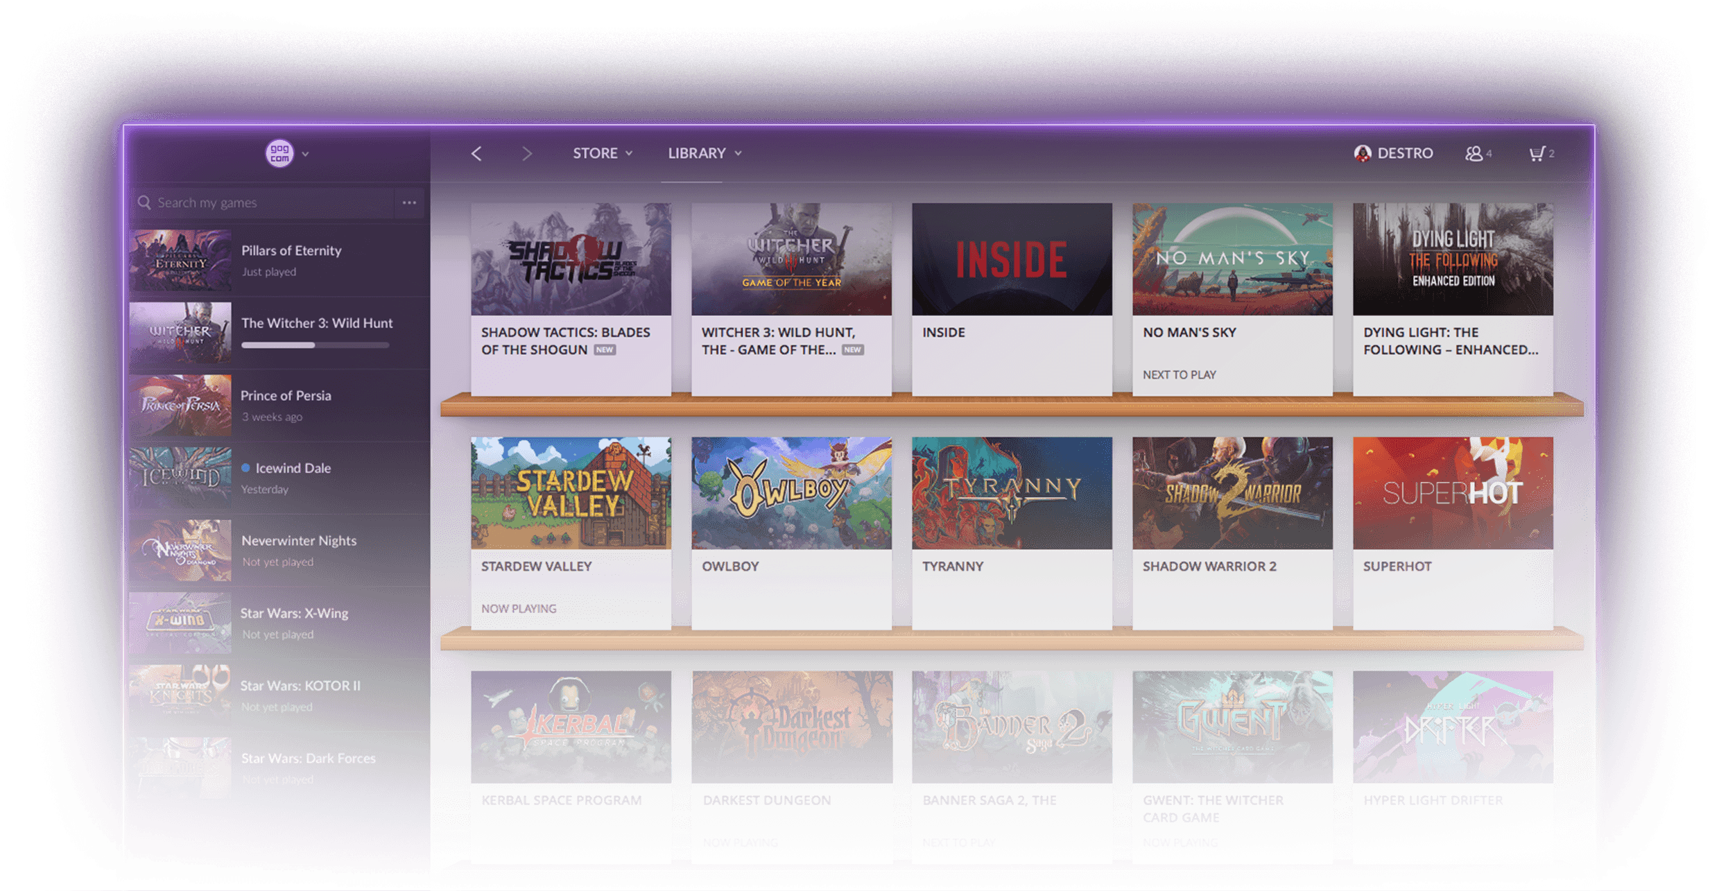Click the DESTRO profile avatar
Screen dimensions: 1710x891
click(1363, 153)
